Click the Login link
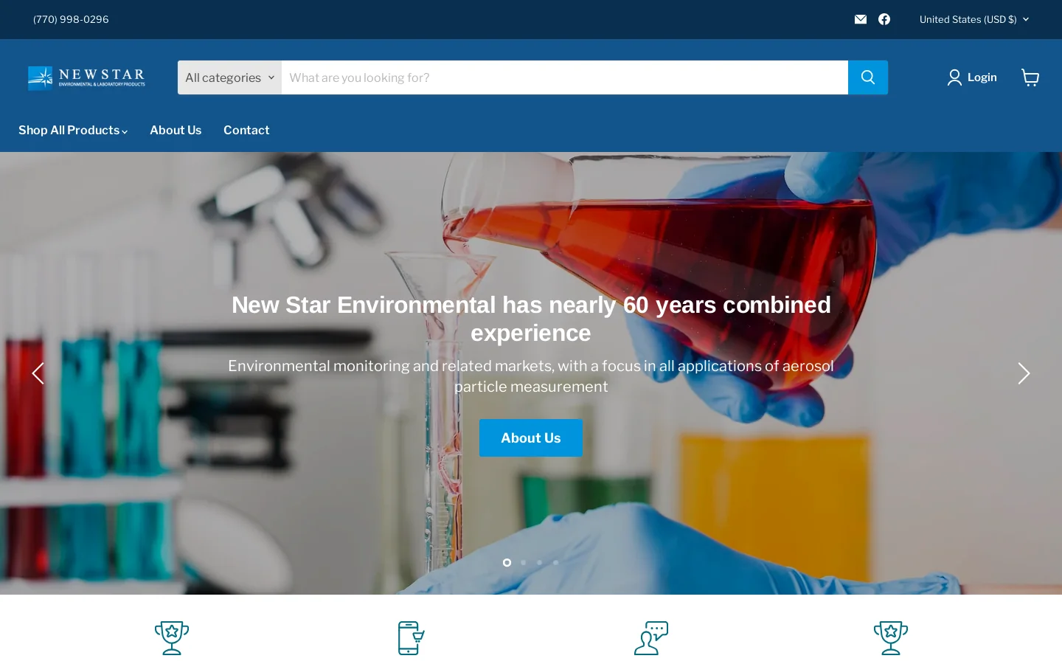1062x664 pixels. [982, 77]
